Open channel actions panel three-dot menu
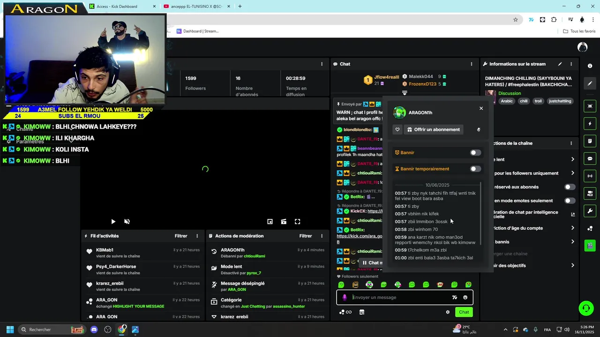The height and width of the screenshot is (337, 600). [571, 143]
